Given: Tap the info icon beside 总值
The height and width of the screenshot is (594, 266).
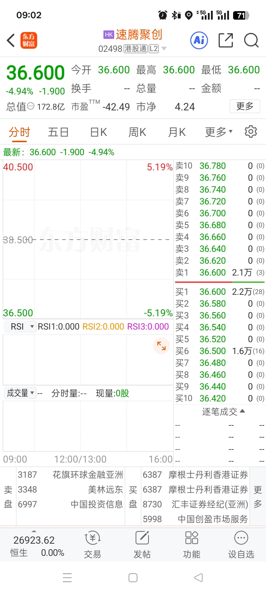Looking at the screenshot, I should (x=31, y=106).
